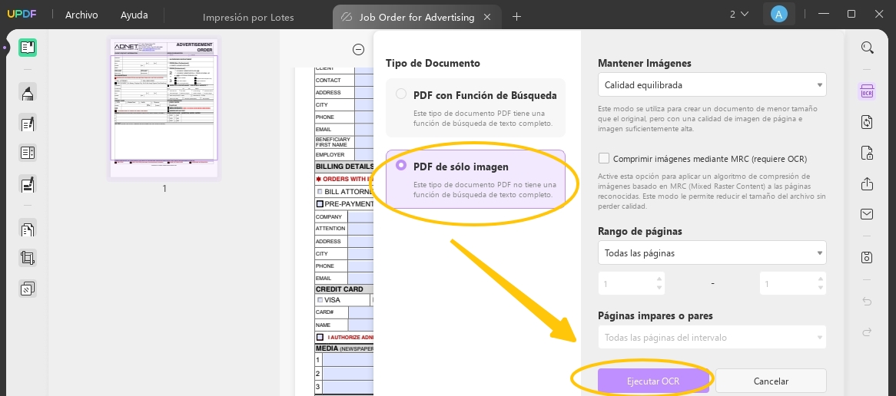Select the Crop Pages tool
The image size is (896, 396).
[28, 258]
